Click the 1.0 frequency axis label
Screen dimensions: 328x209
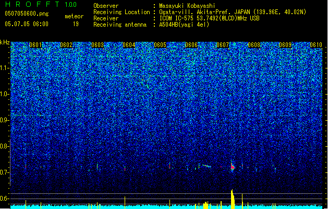tap(5, 94)
